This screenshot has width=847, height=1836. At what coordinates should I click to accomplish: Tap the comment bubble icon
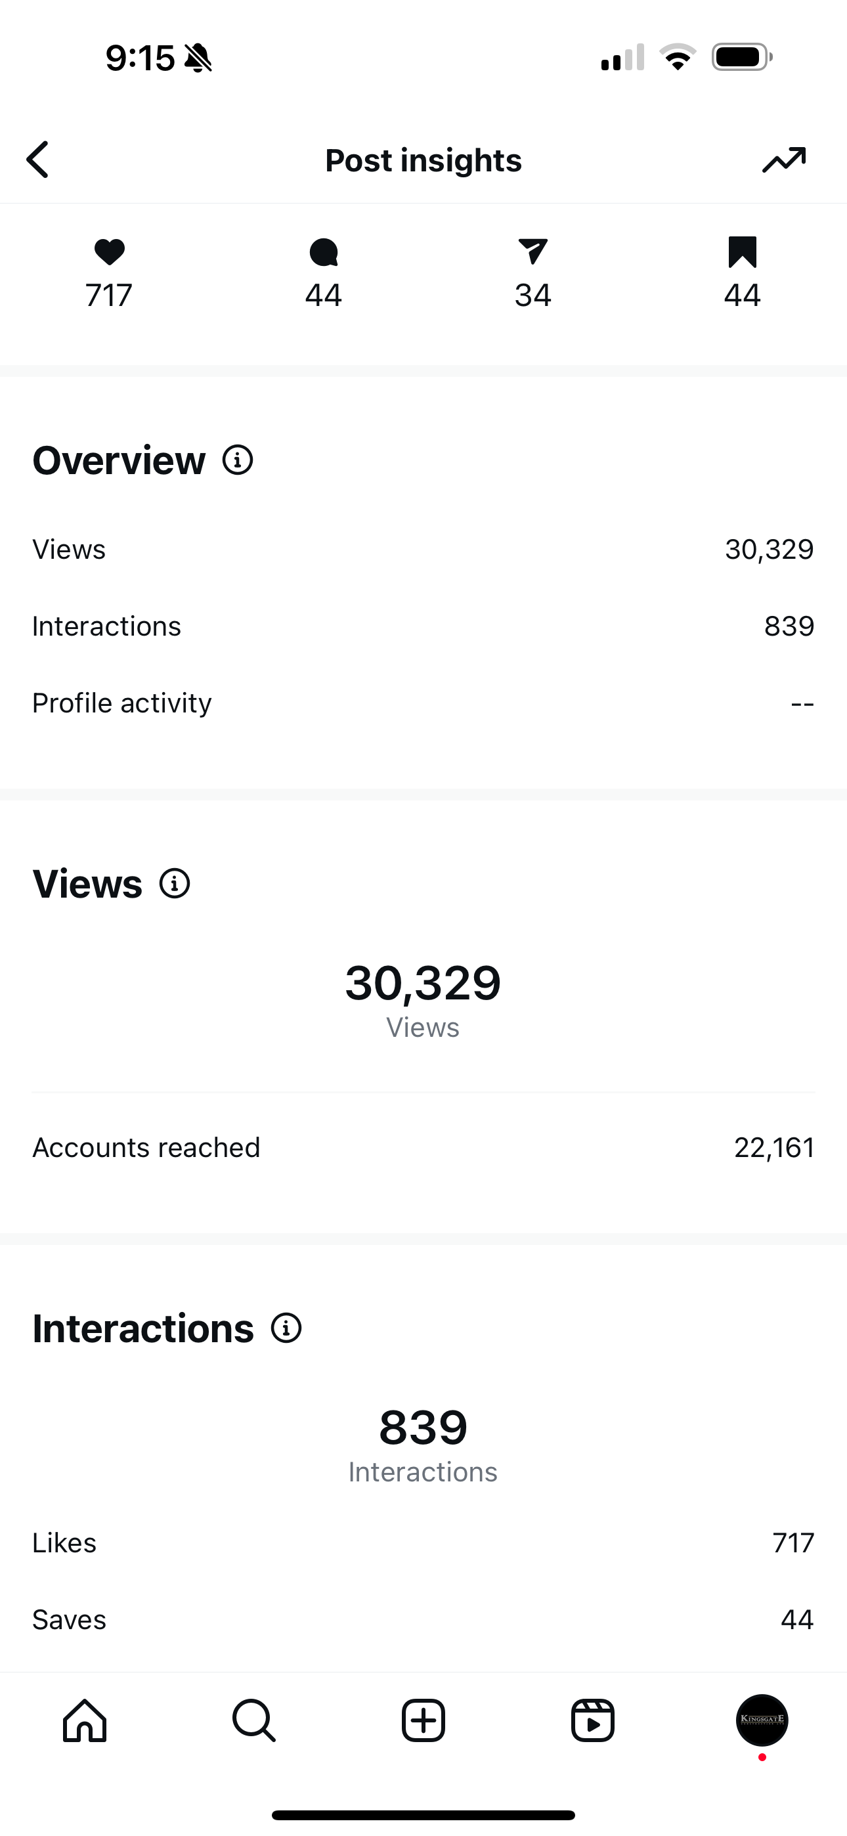click(324, 252)
